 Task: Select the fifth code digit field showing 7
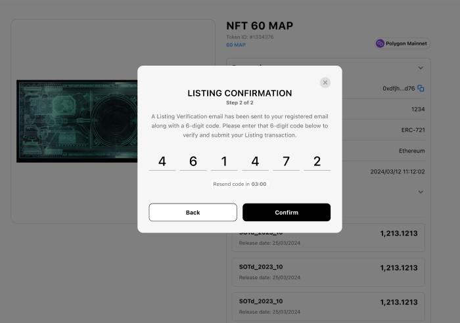tap(286, 161)
